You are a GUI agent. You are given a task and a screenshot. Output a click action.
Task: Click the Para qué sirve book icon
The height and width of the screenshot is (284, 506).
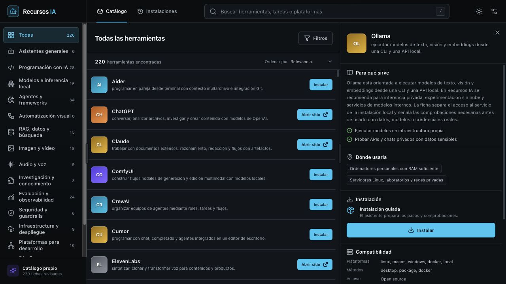[x=350, y=73]
